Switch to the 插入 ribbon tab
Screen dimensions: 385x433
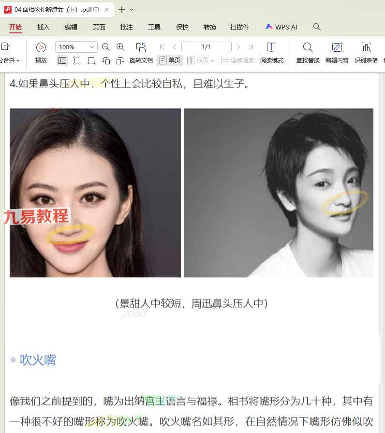coord(44,27)
